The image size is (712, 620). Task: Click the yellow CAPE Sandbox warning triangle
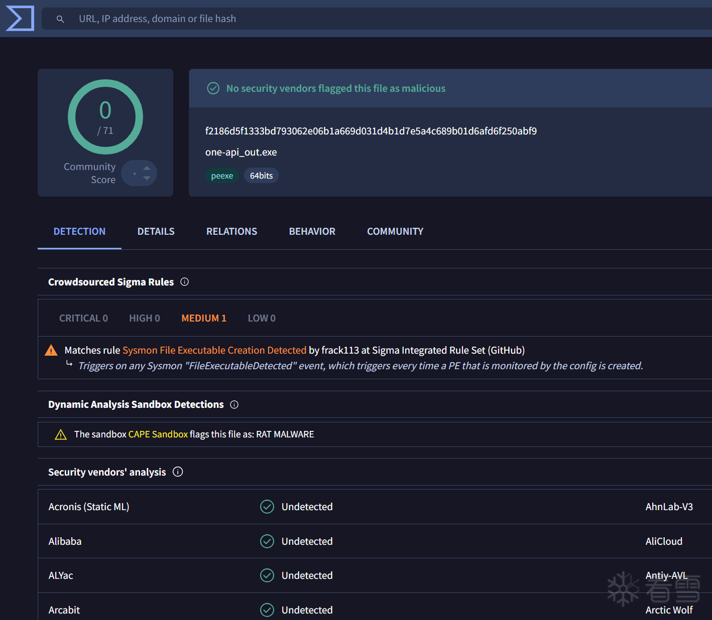pos(61,434)
